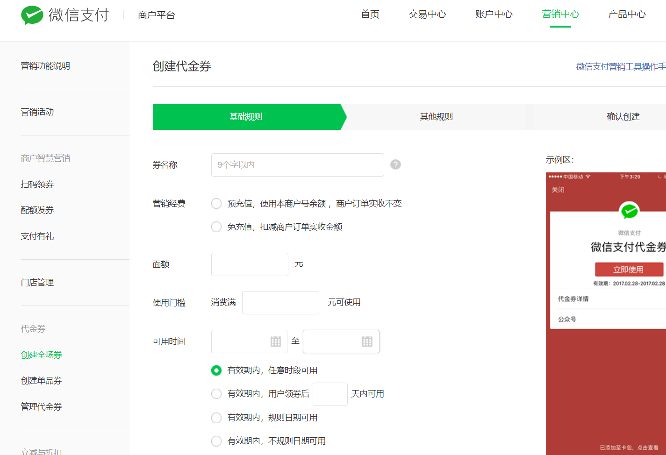The image size is (666, 455).
Task: Click 商户平台 text in header
Action: (157, 15)
